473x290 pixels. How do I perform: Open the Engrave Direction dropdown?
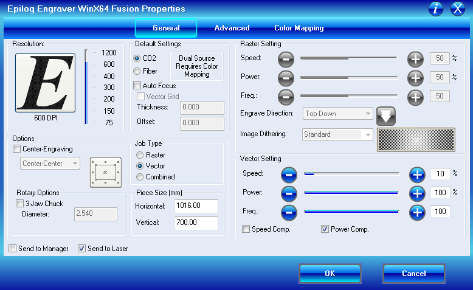pyautogui.click(x=337, y=114)
